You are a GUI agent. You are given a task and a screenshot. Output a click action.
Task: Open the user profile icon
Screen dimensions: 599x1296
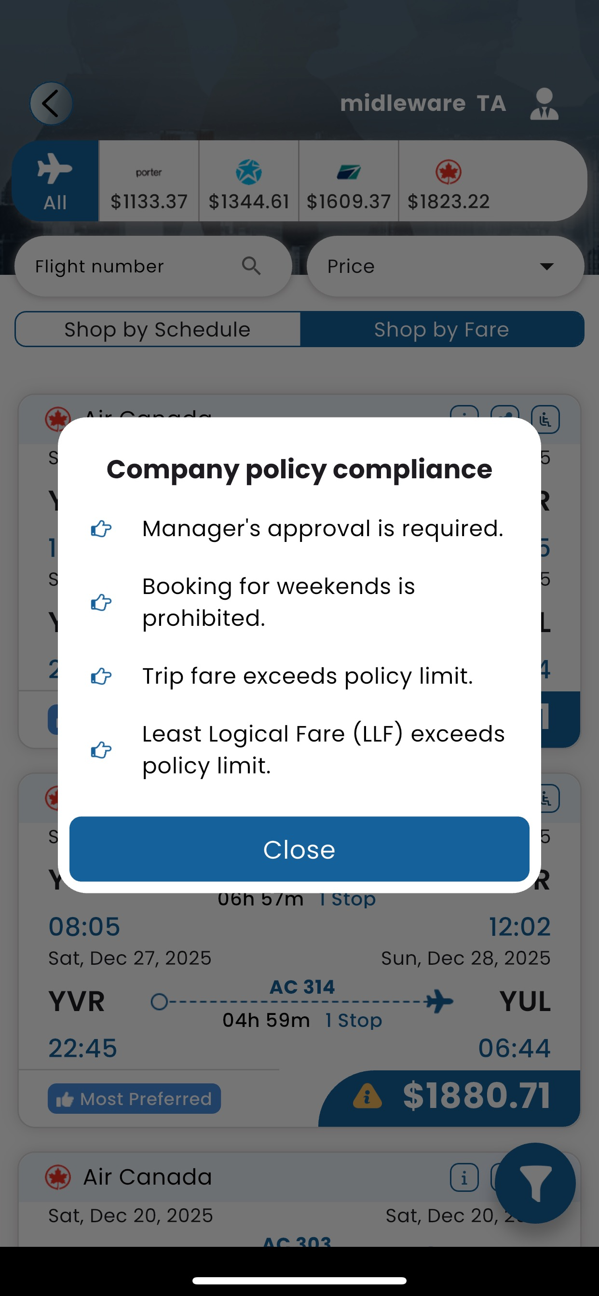544,104
